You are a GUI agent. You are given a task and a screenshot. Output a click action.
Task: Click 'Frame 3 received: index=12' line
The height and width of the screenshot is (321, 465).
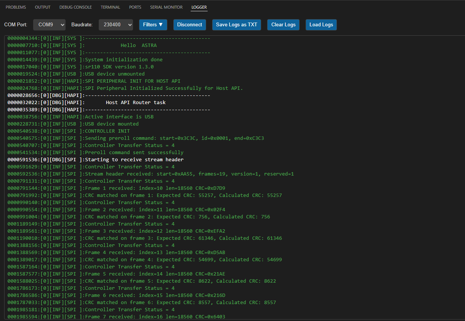[116, 231]
